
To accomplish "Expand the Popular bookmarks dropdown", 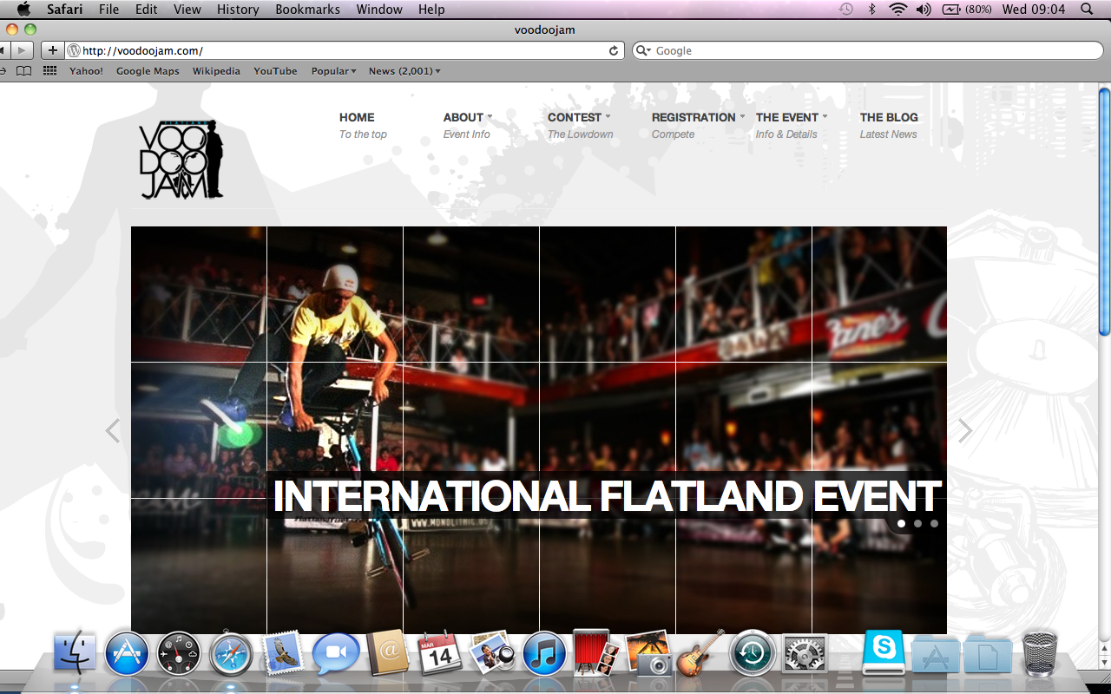I will pyautogui.click(x=333, y=71).
